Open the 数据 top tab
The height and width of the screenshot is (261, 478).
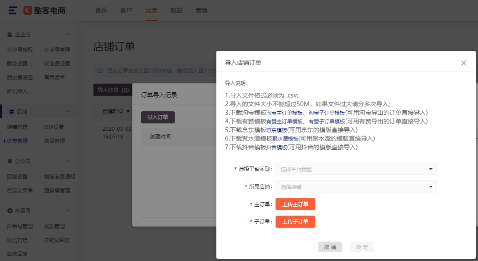[x=176, y=10]
